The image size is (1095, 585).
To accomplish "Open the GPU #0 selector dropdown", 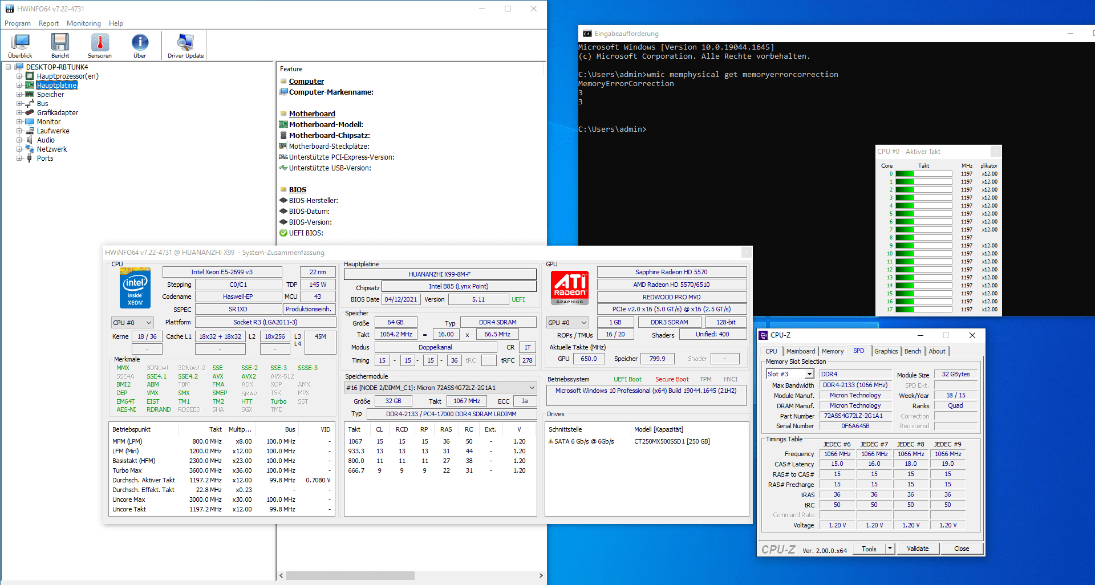I will tap(567, 322).
